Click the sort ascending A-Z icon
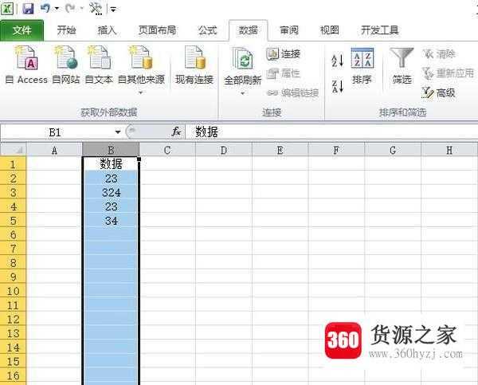This screenshot has height=385, width=478. [x=338, y=61]
